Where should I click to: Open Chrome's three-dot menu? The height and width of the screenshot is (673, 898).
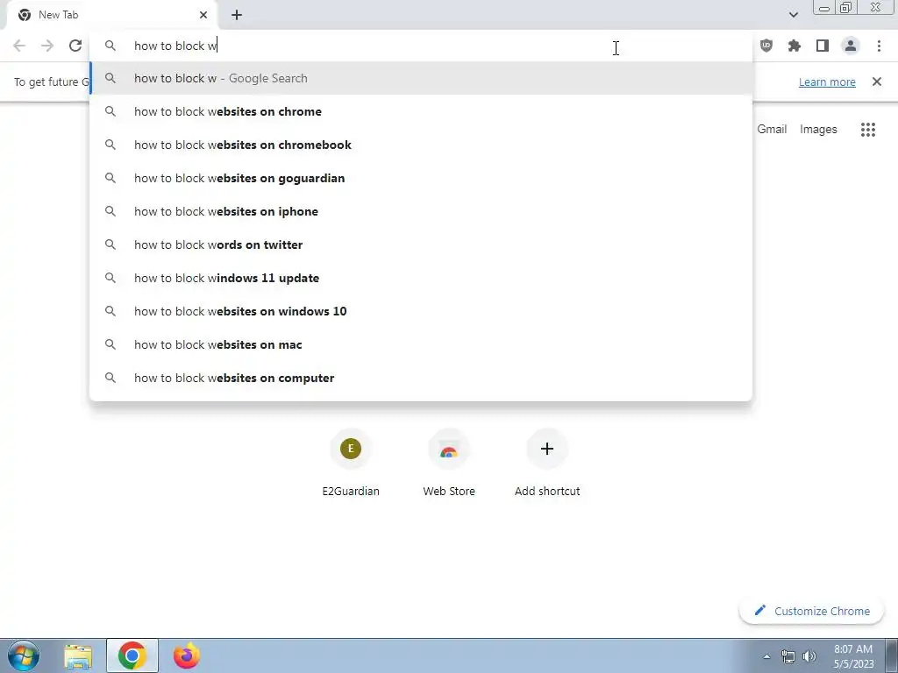pyautogui.click(x=879, y=46)
